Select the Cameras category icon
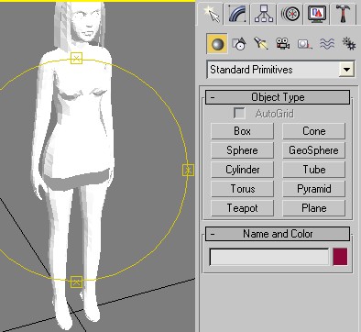Viewport: 361px width, 332px height. pyautogui.click(x=282, y=44)
